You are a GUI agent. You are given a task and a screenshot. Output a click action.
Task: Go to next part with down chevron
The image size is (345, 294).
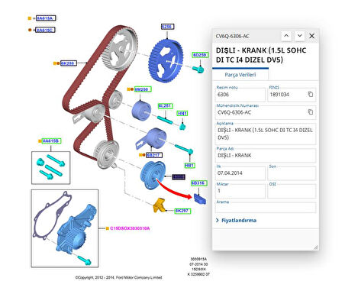[x=300, y=36]
